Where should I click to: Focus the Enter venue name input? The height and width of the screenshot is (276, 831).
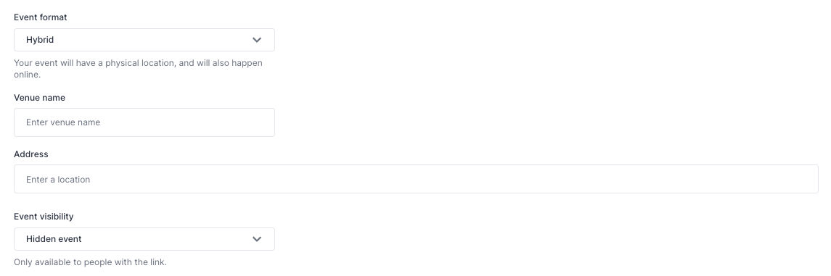tap(144, 122)
